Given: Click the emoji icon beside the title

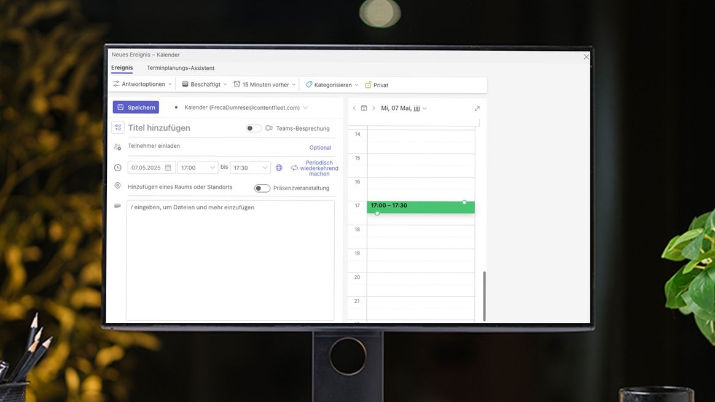Looking at the screenshot, I should pos(118,128).
